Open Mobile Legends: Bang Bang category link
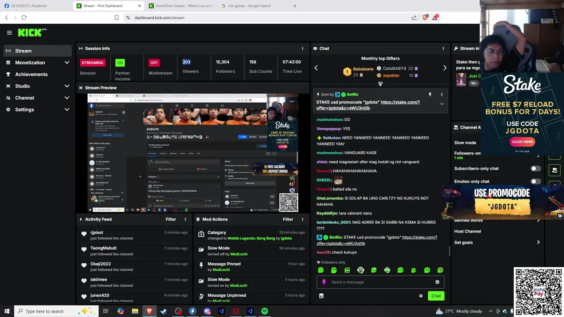This screenshot has height=317, width=564. pos(251,238)
